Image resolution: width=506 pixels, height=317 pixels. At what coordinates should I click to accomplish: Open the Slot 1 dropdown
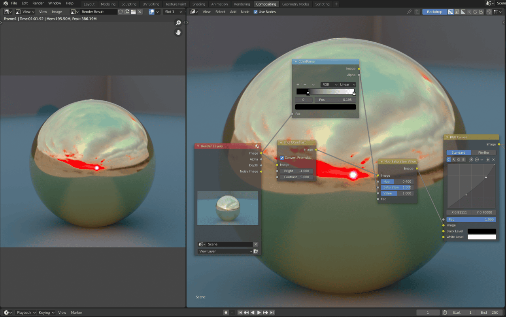[x=173, y=11]
